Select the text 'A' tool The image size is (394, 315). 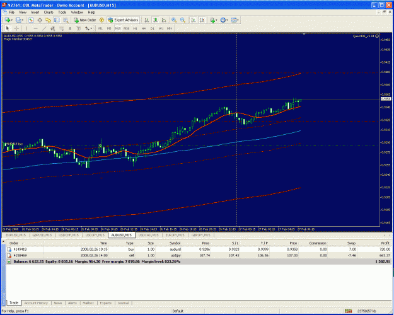(70, 28)
